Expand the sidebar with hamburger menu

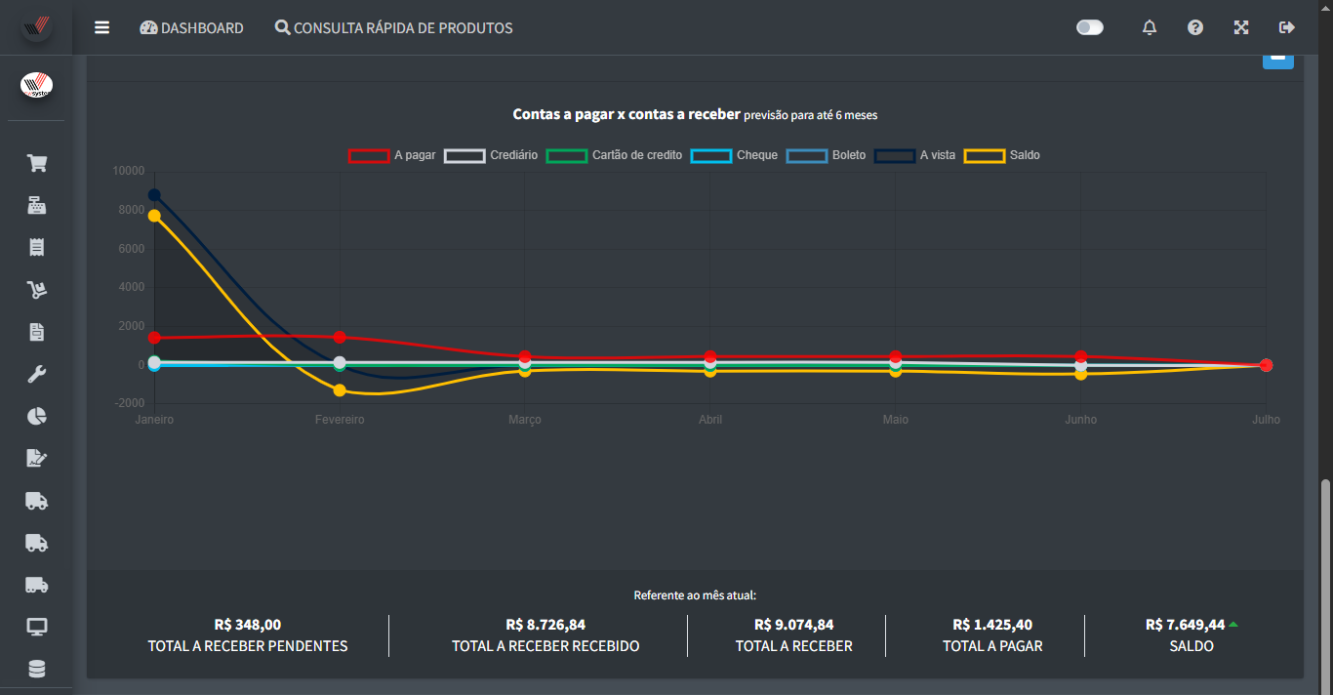(x=101, y=27)
